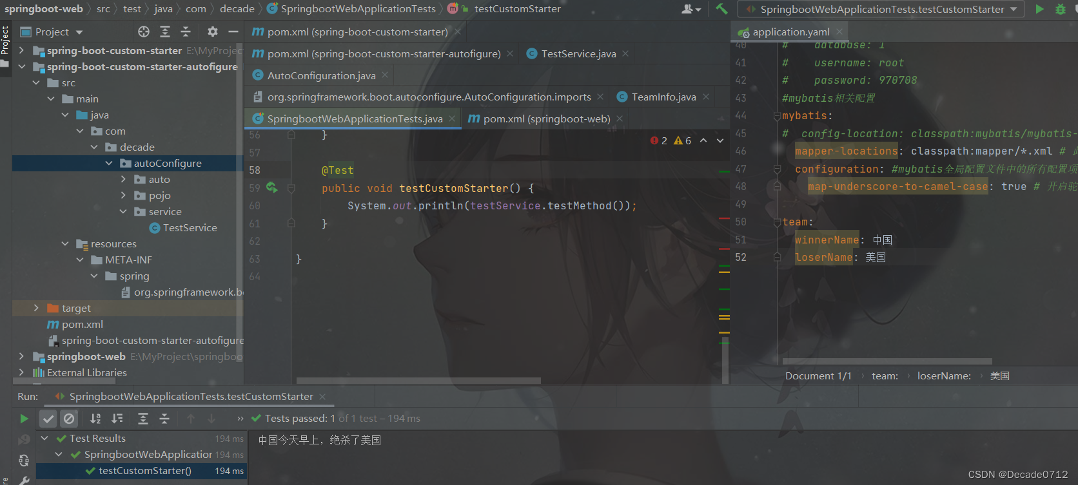
Task: Run the test with green Run arrow
Action: 1039,9
